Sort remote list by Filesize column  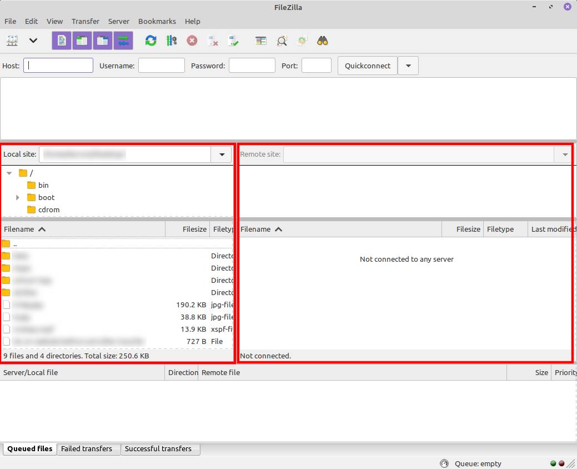pos(463,229)
